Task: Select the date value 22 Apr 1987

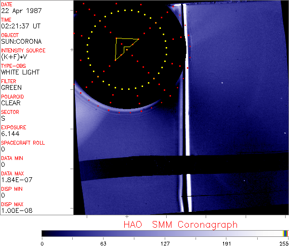Action: [x=20, y=11]
